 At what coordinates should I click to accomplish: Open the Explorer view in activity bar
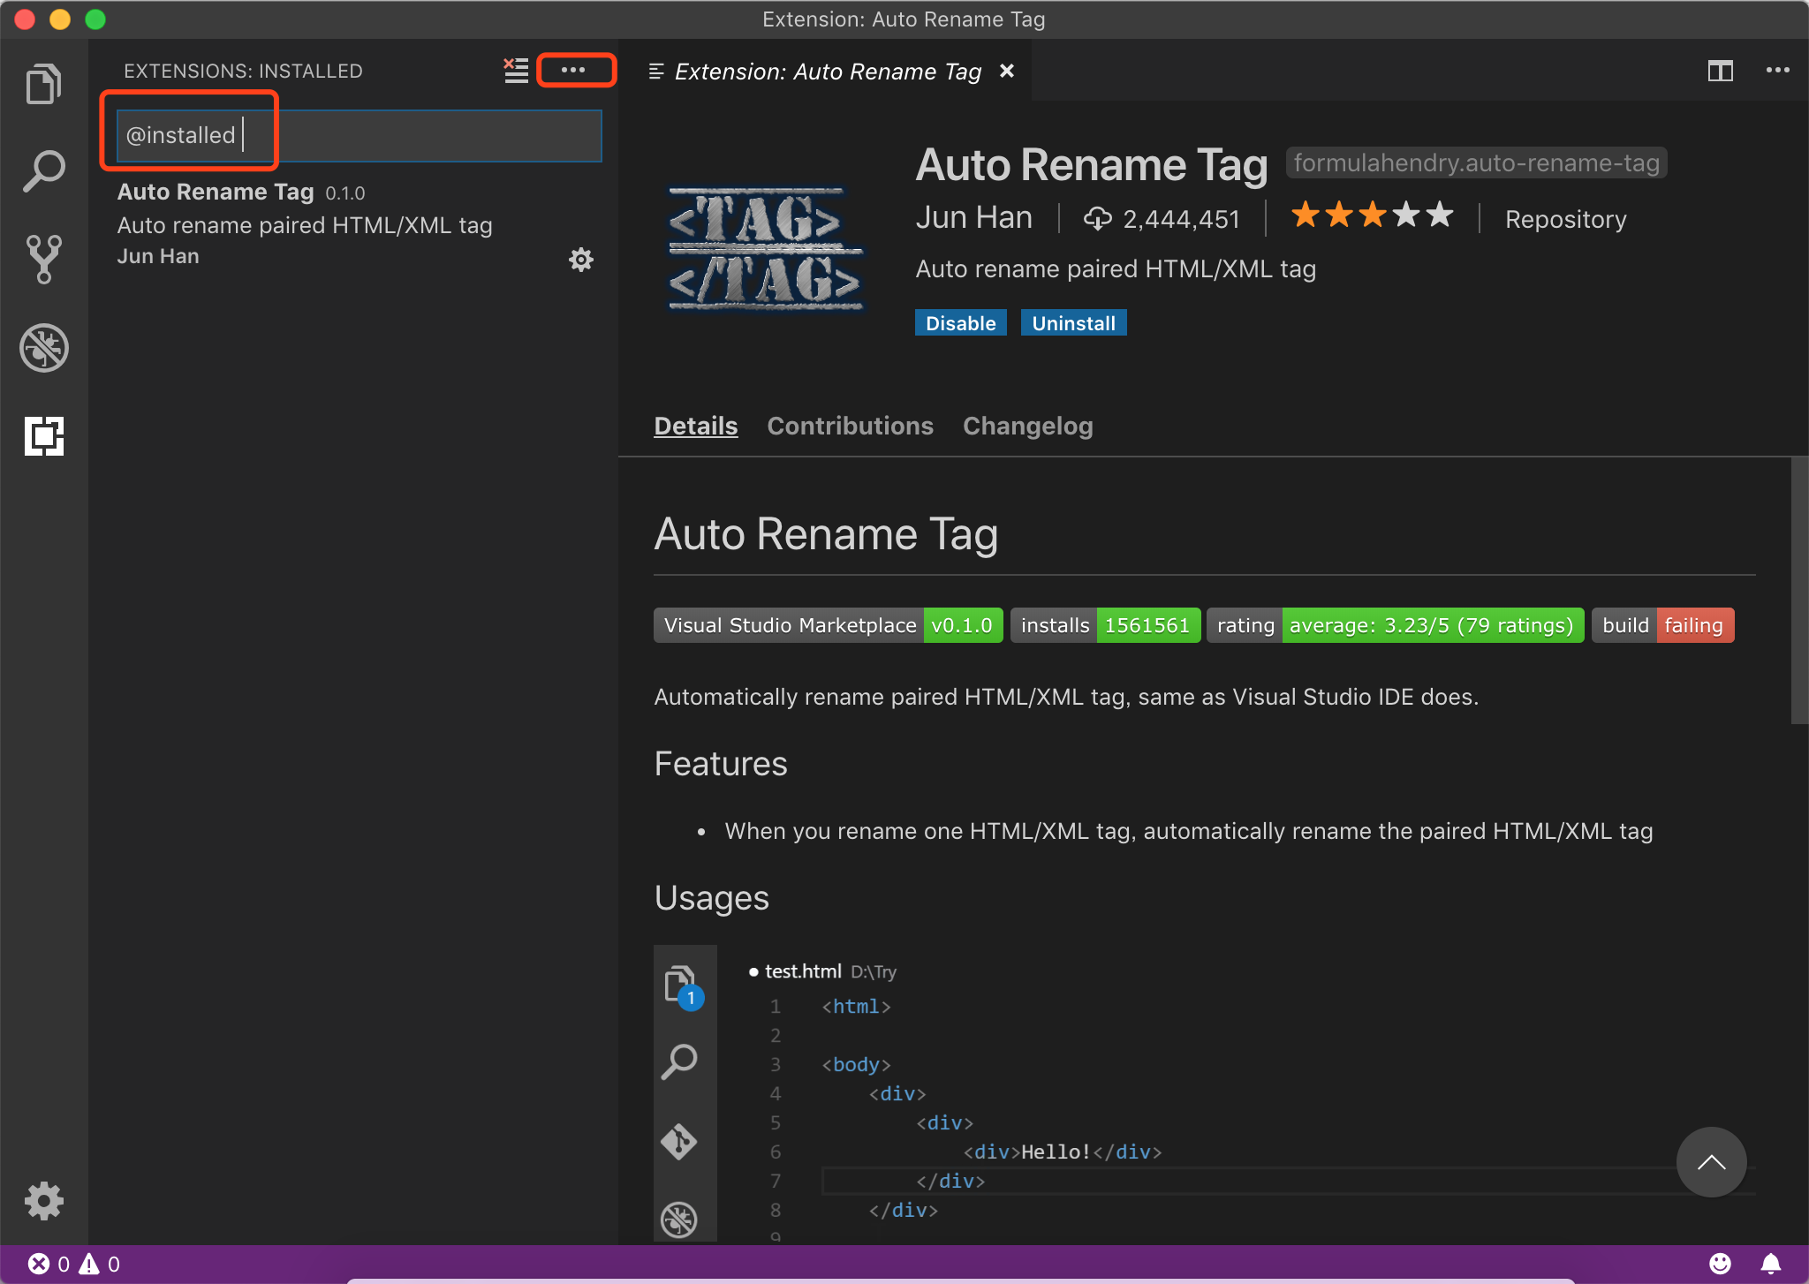43,85
